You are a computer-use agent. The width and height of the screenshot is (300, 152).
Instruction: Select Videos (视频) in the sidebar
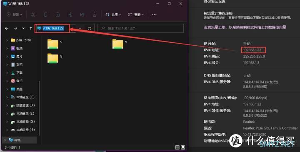coord(17,49)
